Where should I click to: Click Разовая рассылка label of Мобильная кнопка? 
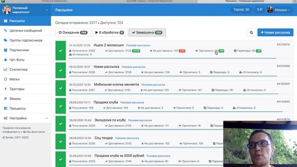(x=153, y=84)
